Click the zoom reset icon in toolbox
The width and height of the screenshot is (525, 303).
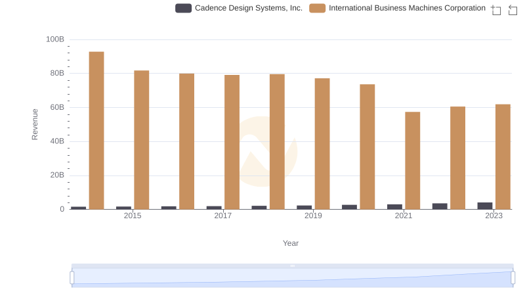pyautogui.click(x=513, y=10)
